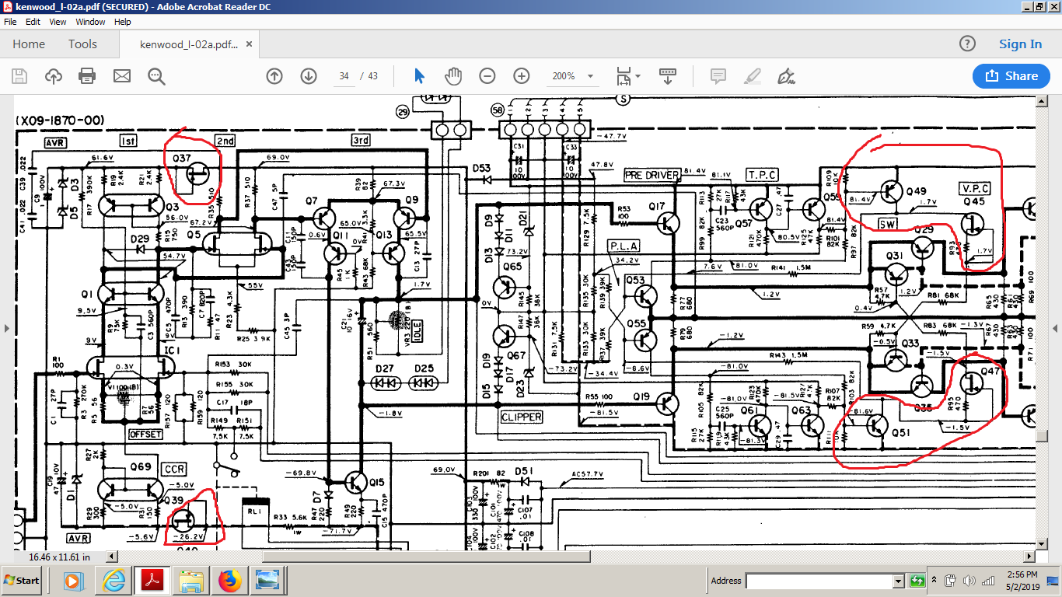The width and height of the screenshot is (1062, 597).
Task: Open Windows Media Player from taskbar
Action: 72,581
